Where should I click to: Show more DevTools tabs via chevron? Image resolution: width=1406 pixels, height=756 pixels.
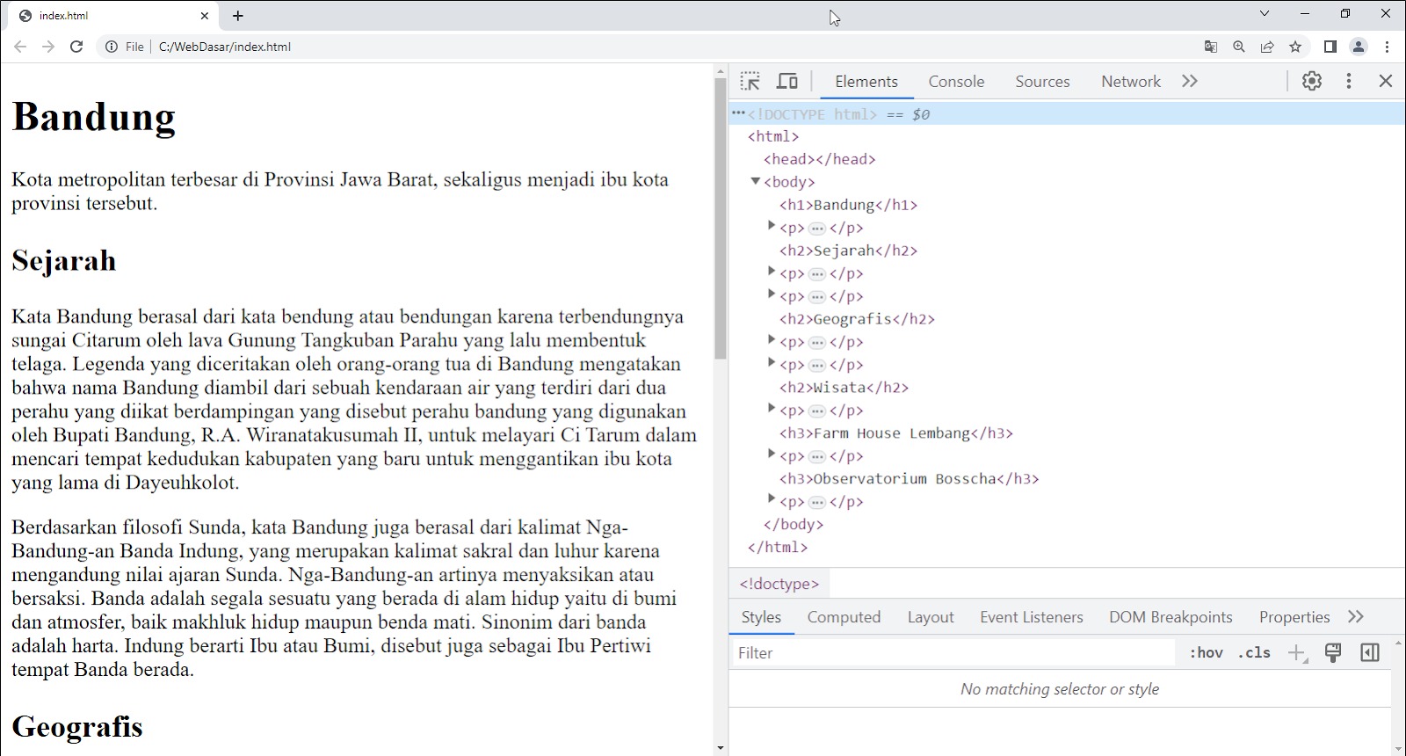(x=1190, y=81)
